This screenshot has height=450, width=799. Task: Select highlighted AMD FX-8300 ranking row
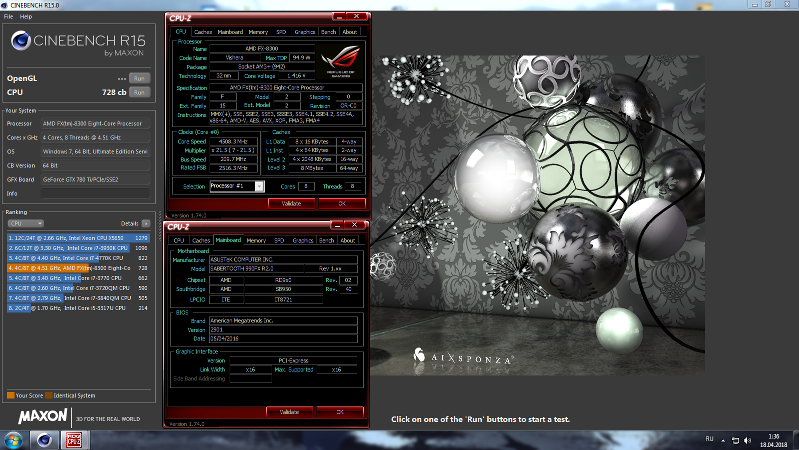pos(78,268)
